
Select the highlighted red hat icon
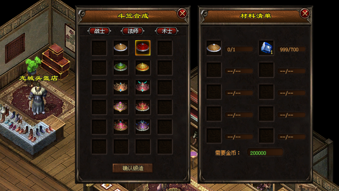coord(143,48)
